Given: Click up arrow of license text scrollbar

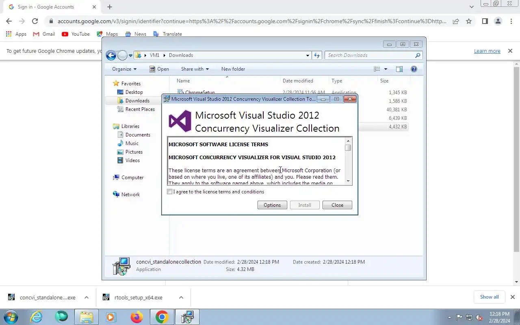Looking at the screenshot, I should point(348,141).
